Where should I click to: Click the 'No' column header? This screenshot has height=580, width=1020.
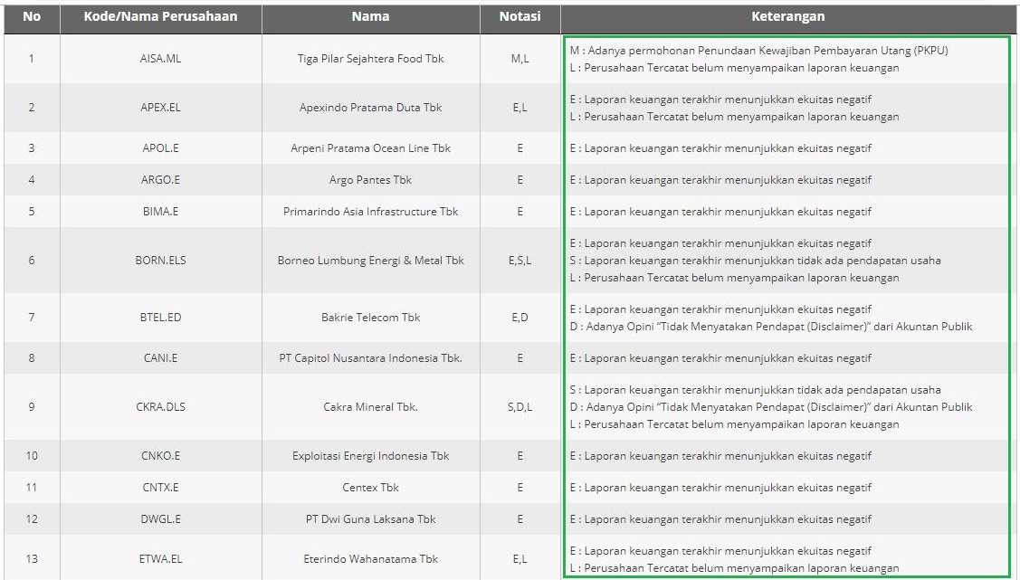pyautogui.click(x=31, y=17)
